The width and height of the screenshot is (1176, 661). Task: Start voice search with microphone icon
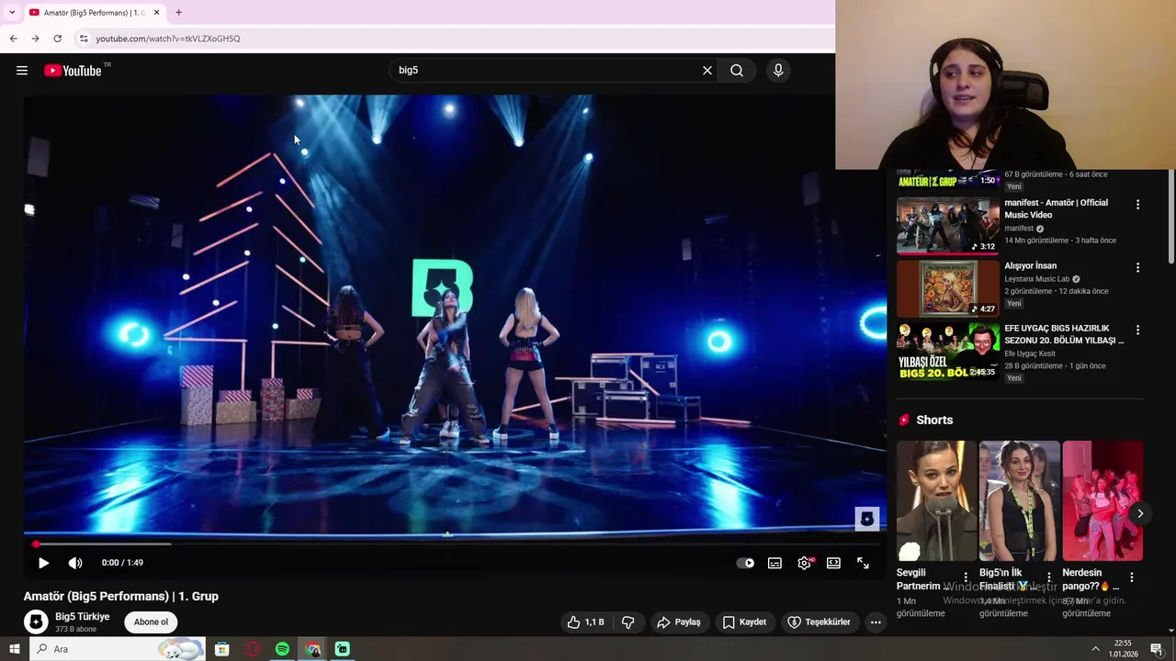tap(778, 71)
